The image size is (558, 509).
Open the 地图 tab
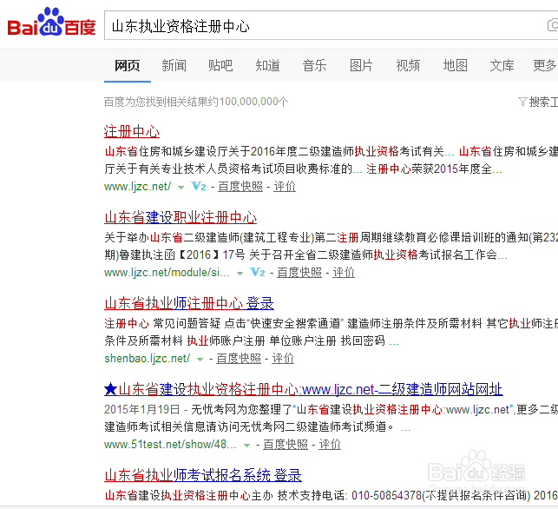click(x=455, y=65)
